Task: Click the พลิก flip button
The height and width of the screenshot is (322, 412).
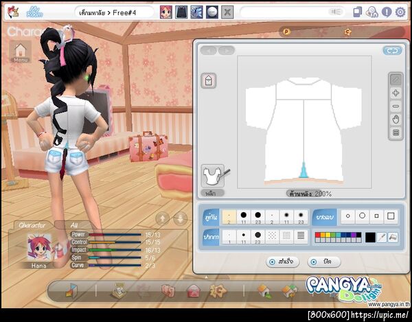Action: [x=213, y=194]
